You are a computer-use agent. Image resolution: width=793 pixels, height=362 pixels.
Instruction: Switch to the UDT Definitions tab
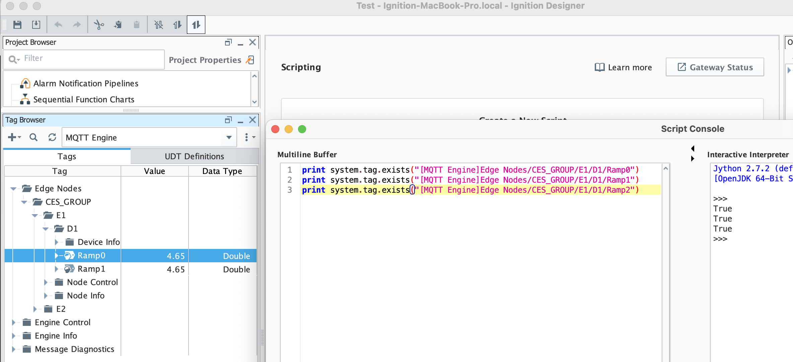point(194,157)
